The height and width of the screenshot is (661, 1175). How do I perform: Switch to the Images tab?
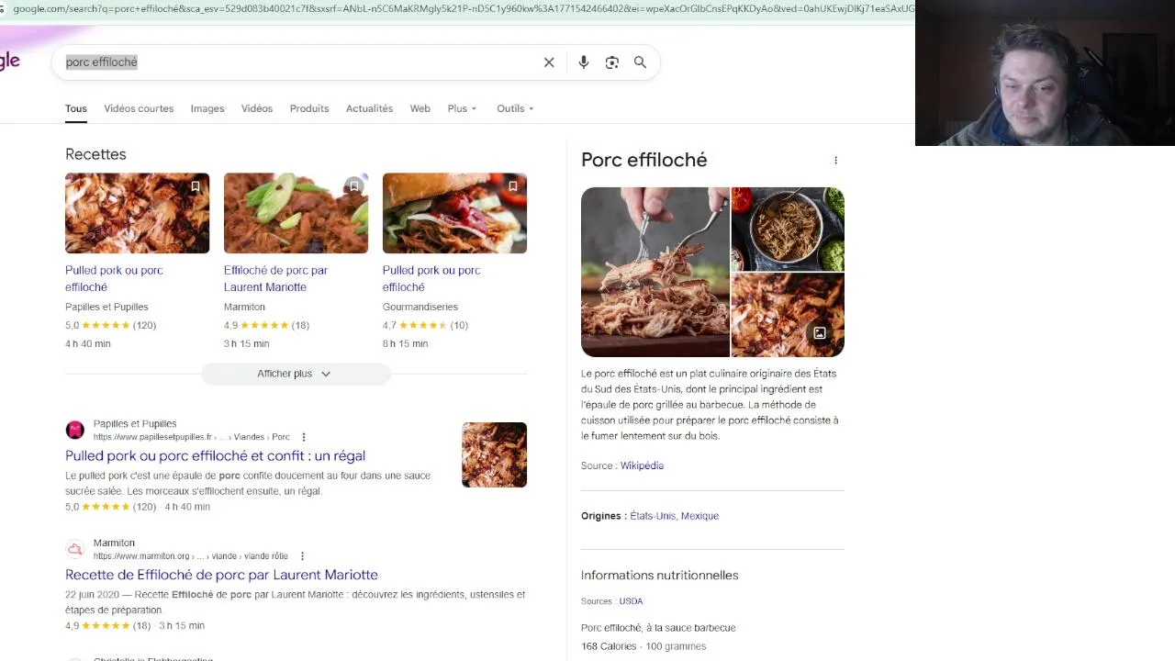point(207,108)
